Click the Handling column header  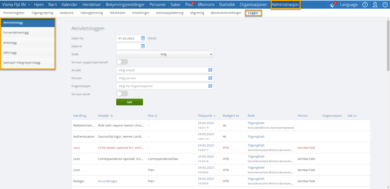80,116
